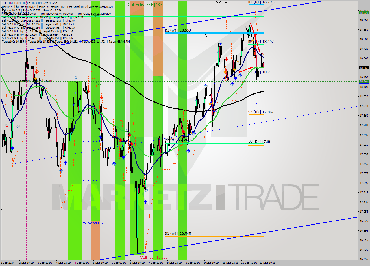Select 'Sell %20 @ Market price' row

[x=42, y=17]
